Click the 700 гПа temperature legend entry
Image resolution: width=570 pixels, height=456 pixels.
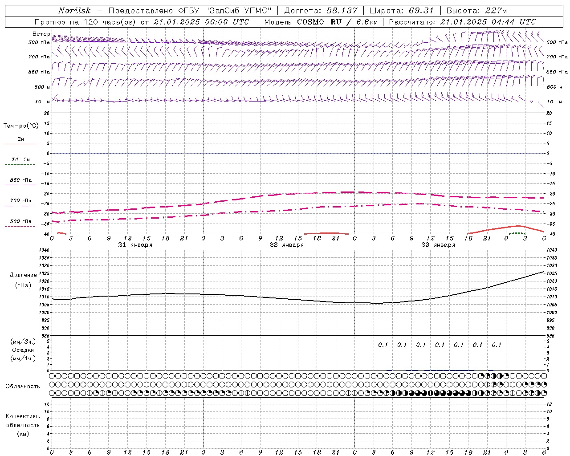point(20,201)
